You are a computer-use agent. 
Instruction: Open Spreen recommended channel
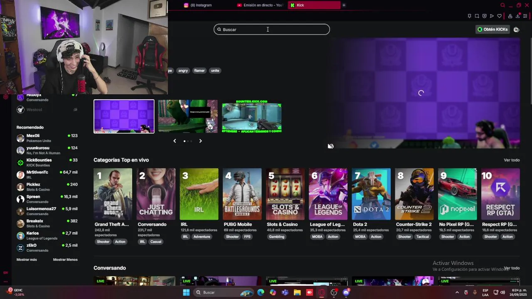(47, 199)
